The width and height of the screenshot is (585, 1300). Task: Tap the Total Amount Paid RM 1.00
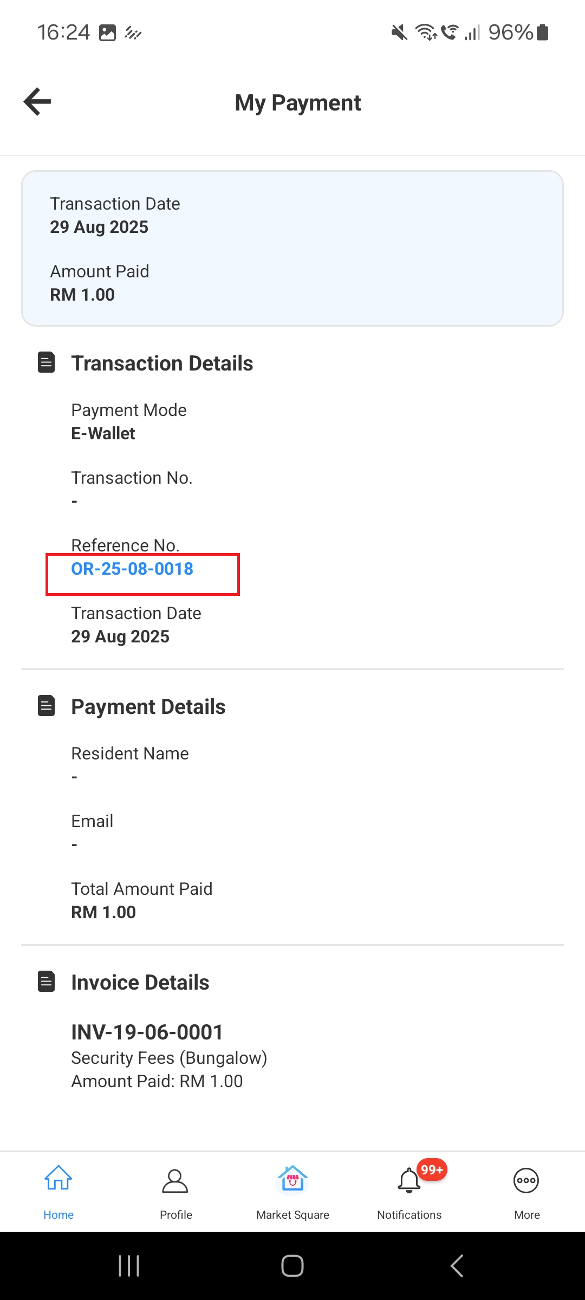103,913
